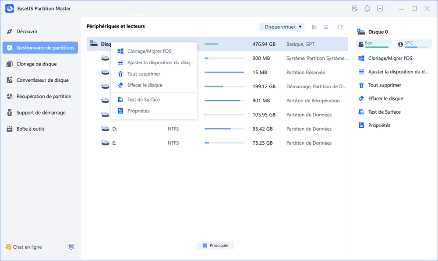The height and width of the screenshot is (261, 438).
Task: Click drive icon for E: partition
Action: [105, 143]
